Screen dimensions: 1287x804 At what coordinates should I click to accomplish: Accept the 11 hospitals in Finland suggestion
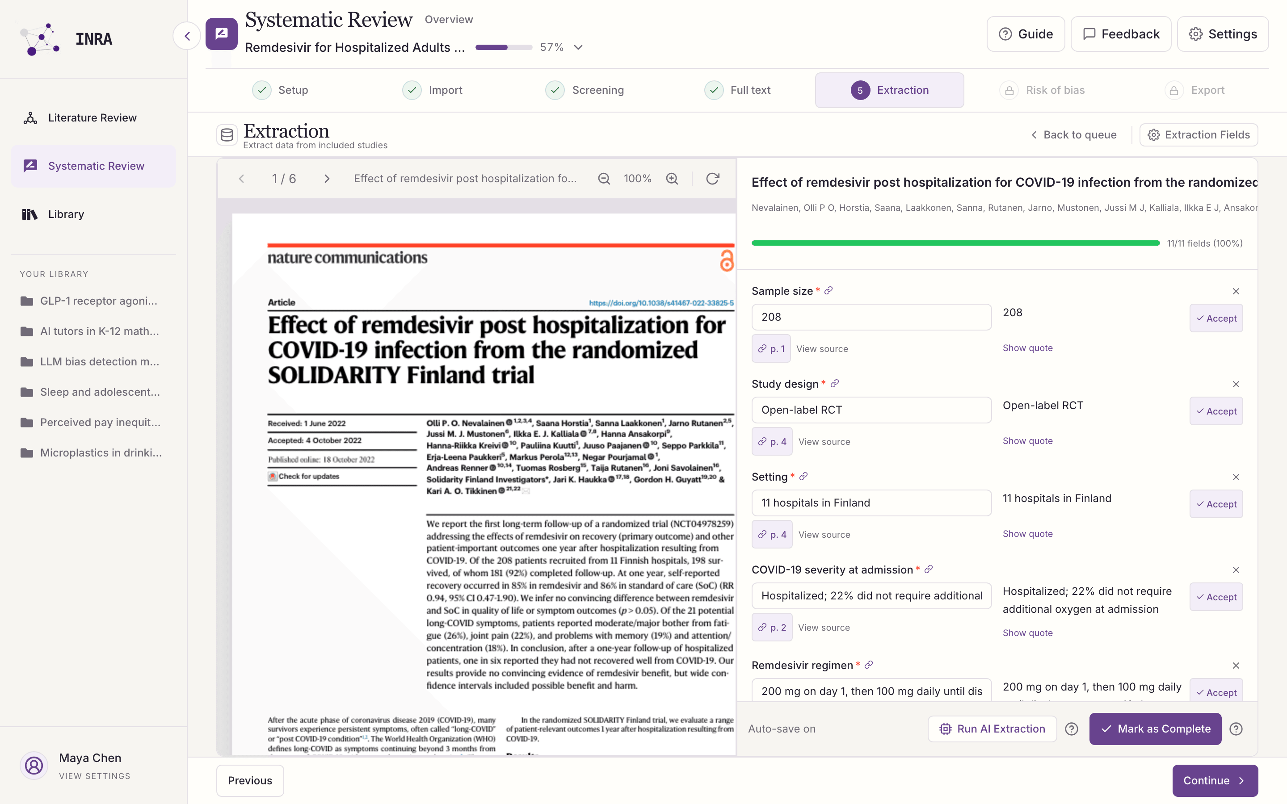[x=1216, y=504]
